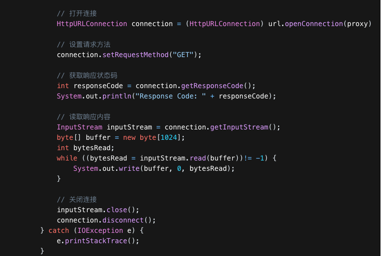The width and height of the screenshot is (382, 256).
Task: Click the printStackTrace method call
Action: pos(97,241)
